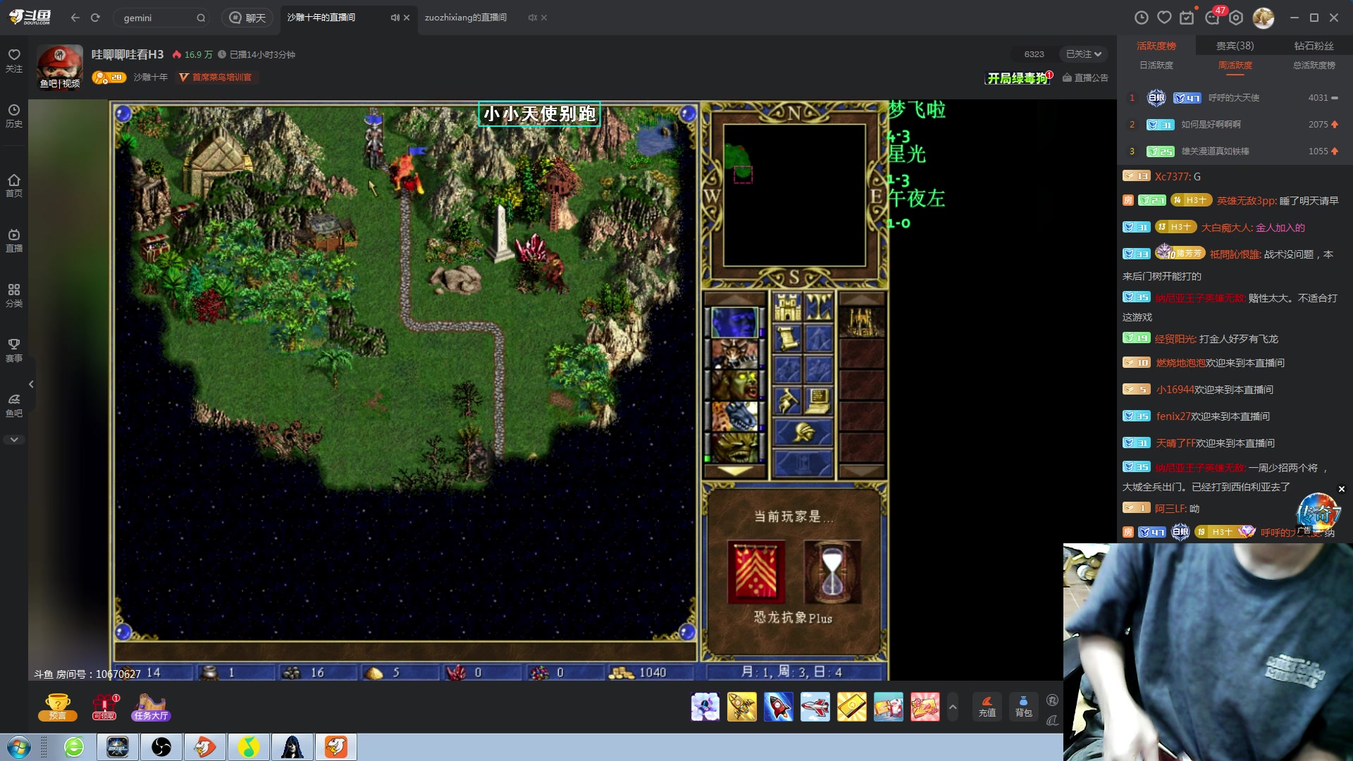Switch to zuozhixiang的直播间 tab
This screenshot has height=761, width=1353.
click(466, 18)
